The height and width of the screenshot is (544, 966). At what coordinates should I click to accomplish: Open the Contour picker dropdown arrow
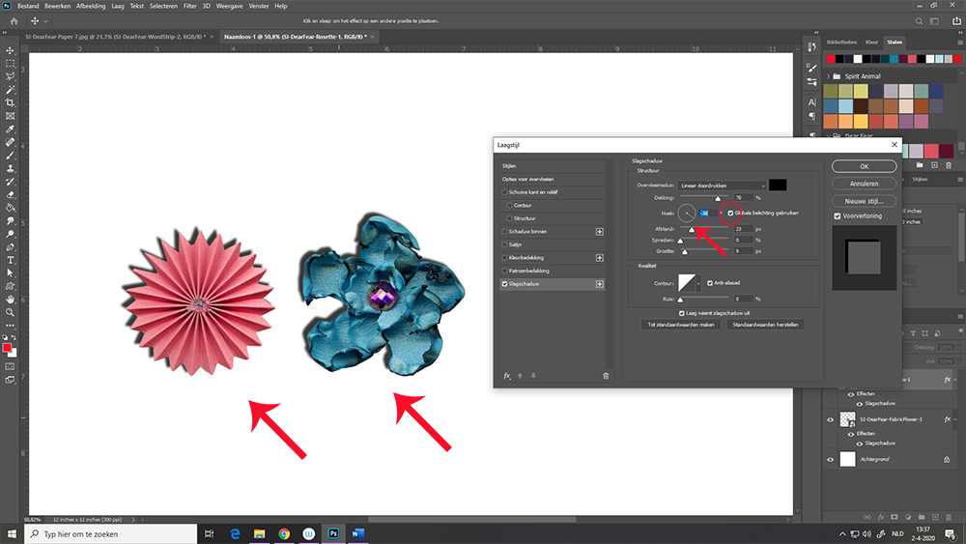coord(698,283)
